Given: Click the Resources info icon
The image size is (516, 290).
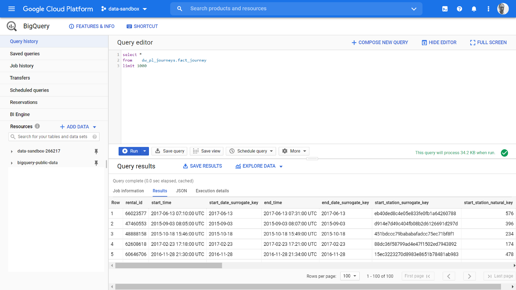Looking at the screenshot, I should 37,126.
